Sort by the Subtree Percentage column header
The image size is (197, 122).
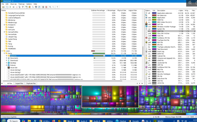click(98, 10)
